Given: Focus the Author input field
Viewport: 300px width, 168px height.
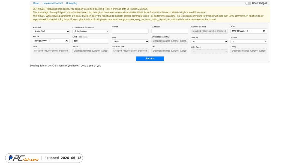Looking at the screenshot, I should 130,31.
